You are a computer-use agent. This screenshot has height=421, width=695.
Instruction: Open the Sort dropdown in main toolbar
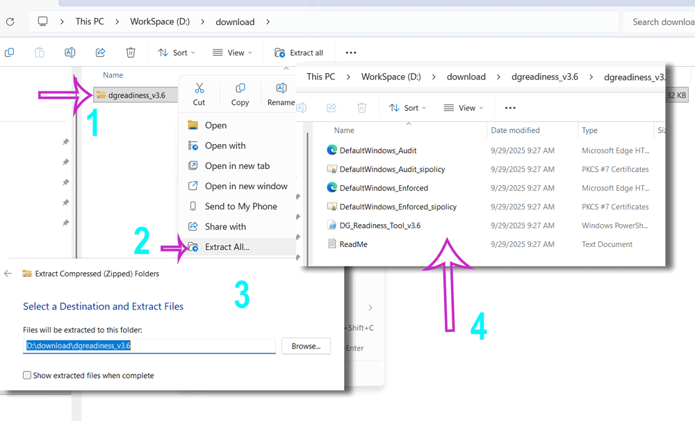pos(177,53)
